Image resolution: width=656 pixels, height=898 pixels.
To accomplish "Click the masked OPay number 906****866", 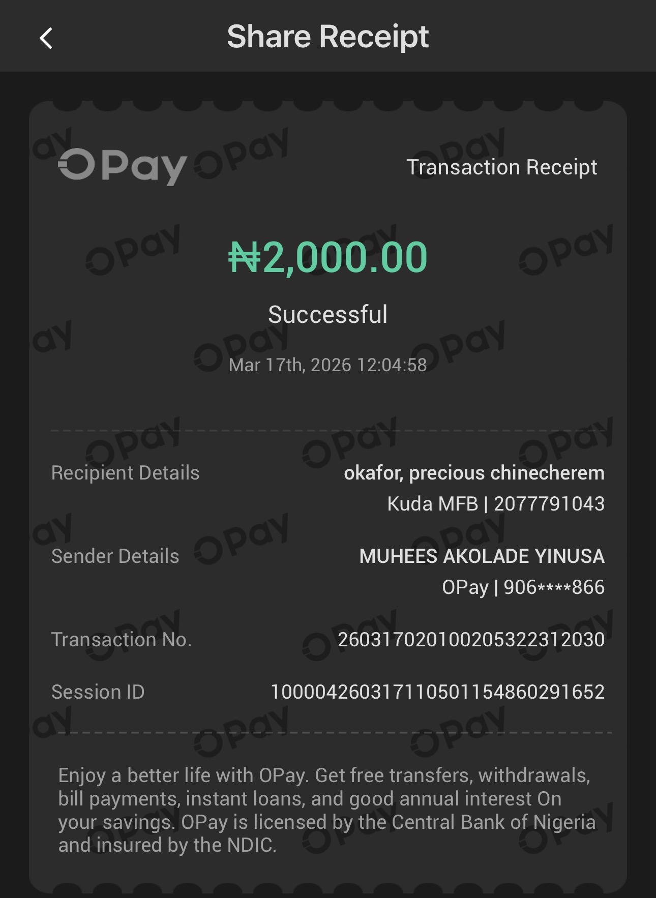I will coord(523,587).
